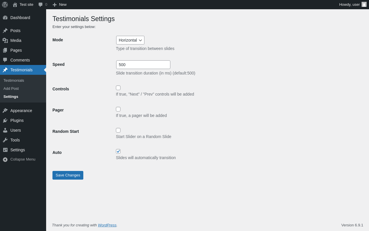Click the Dashboard gauge icon
This screenshot has width=369, height=231.
(5, 18)
